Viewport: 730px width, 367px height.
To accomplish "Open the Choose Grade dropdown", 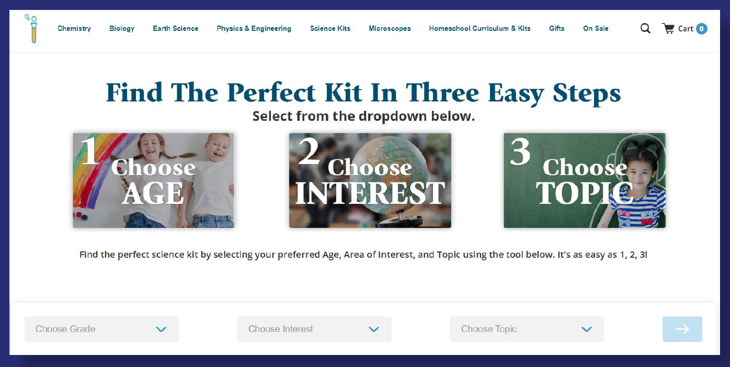I will [x=101, y=329].
